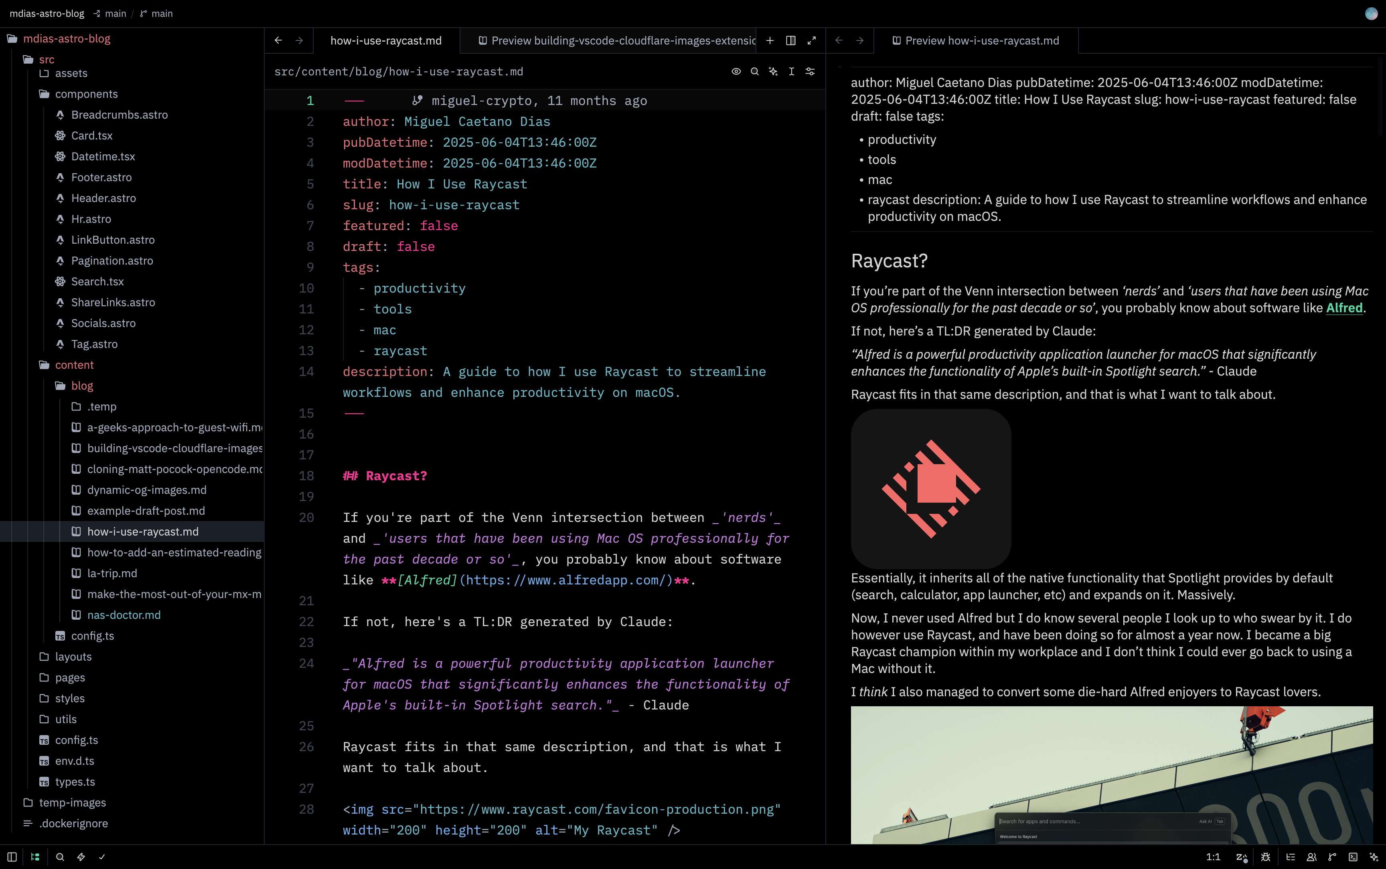Switch to Preview building-vscode-cloudflare-images tab
1386x869 pixels.
tap(609, 41)
